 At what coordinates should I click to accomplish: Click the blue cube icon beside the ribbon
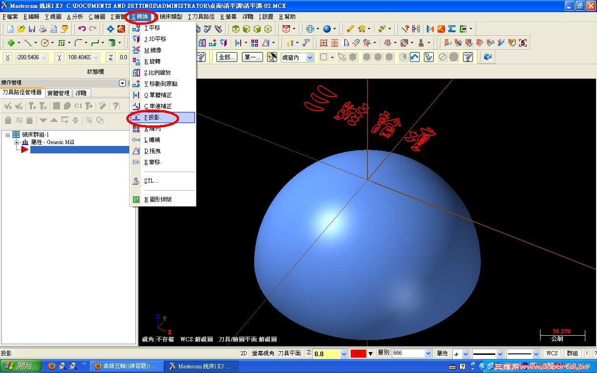[x=488, y=57]
